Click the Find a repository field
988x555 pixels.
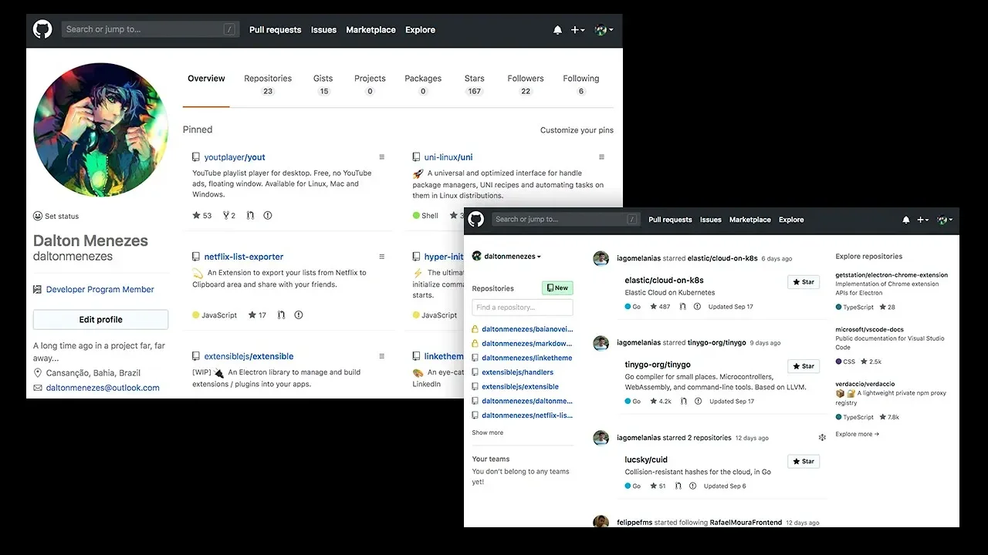(x=523, y=308)
